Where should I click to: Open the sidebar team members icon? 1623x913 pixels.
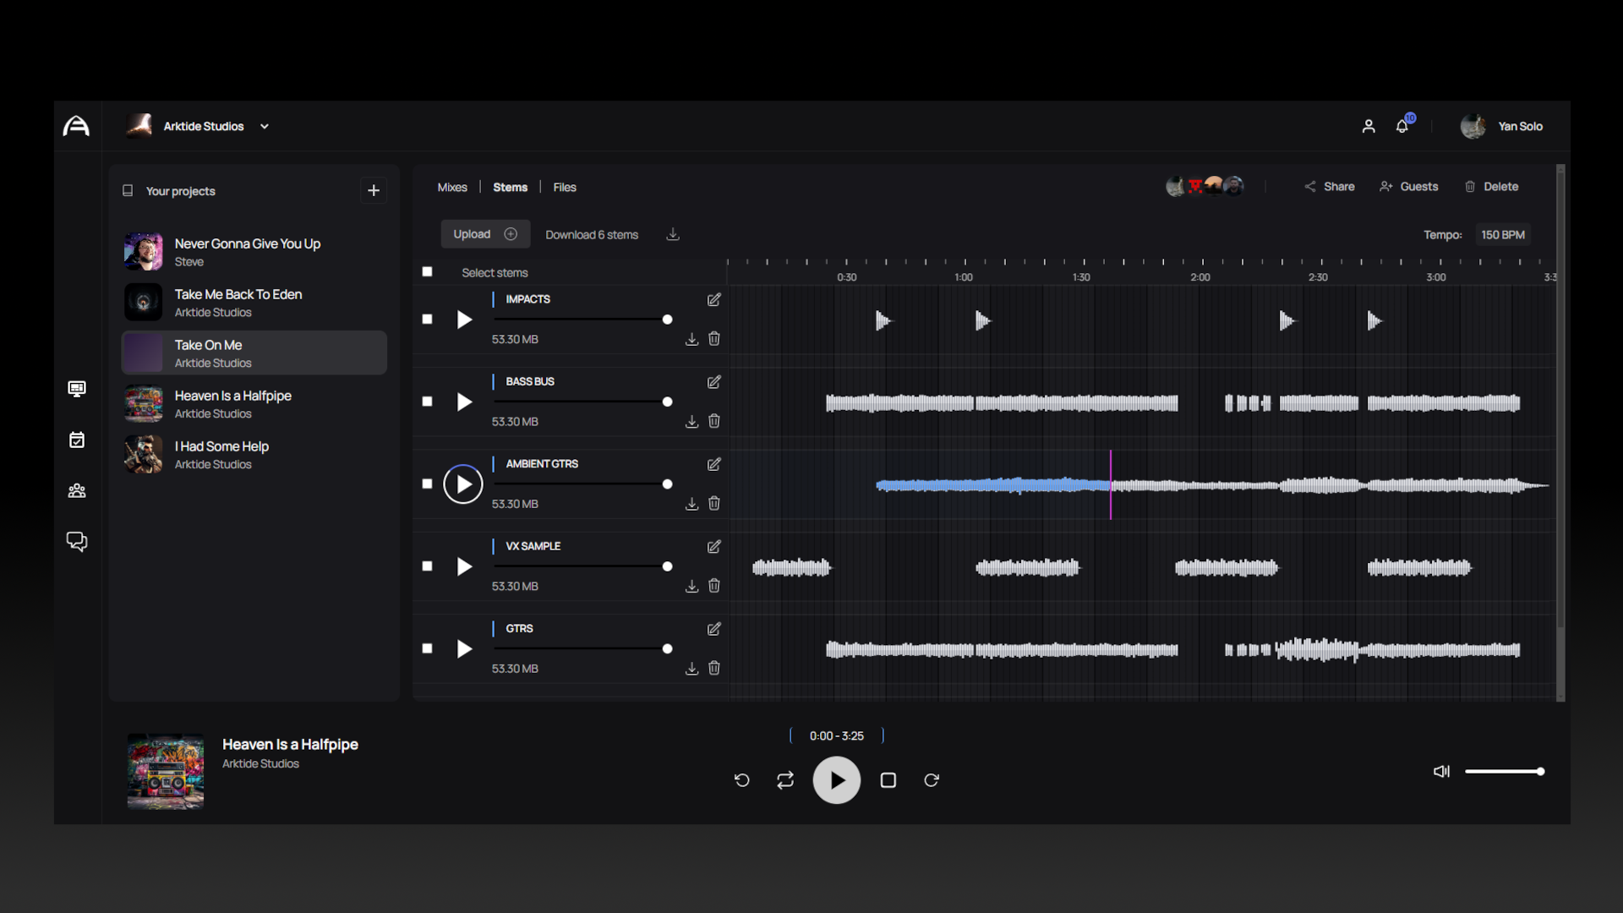coord(77,490)
